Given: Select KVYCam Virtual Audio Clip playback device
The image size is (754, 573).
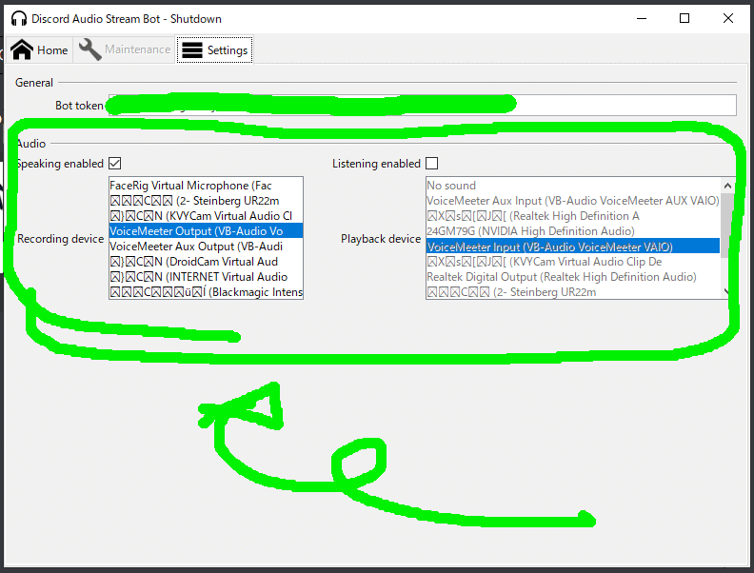Looking at the screenshot, I should tap(573, 262).
